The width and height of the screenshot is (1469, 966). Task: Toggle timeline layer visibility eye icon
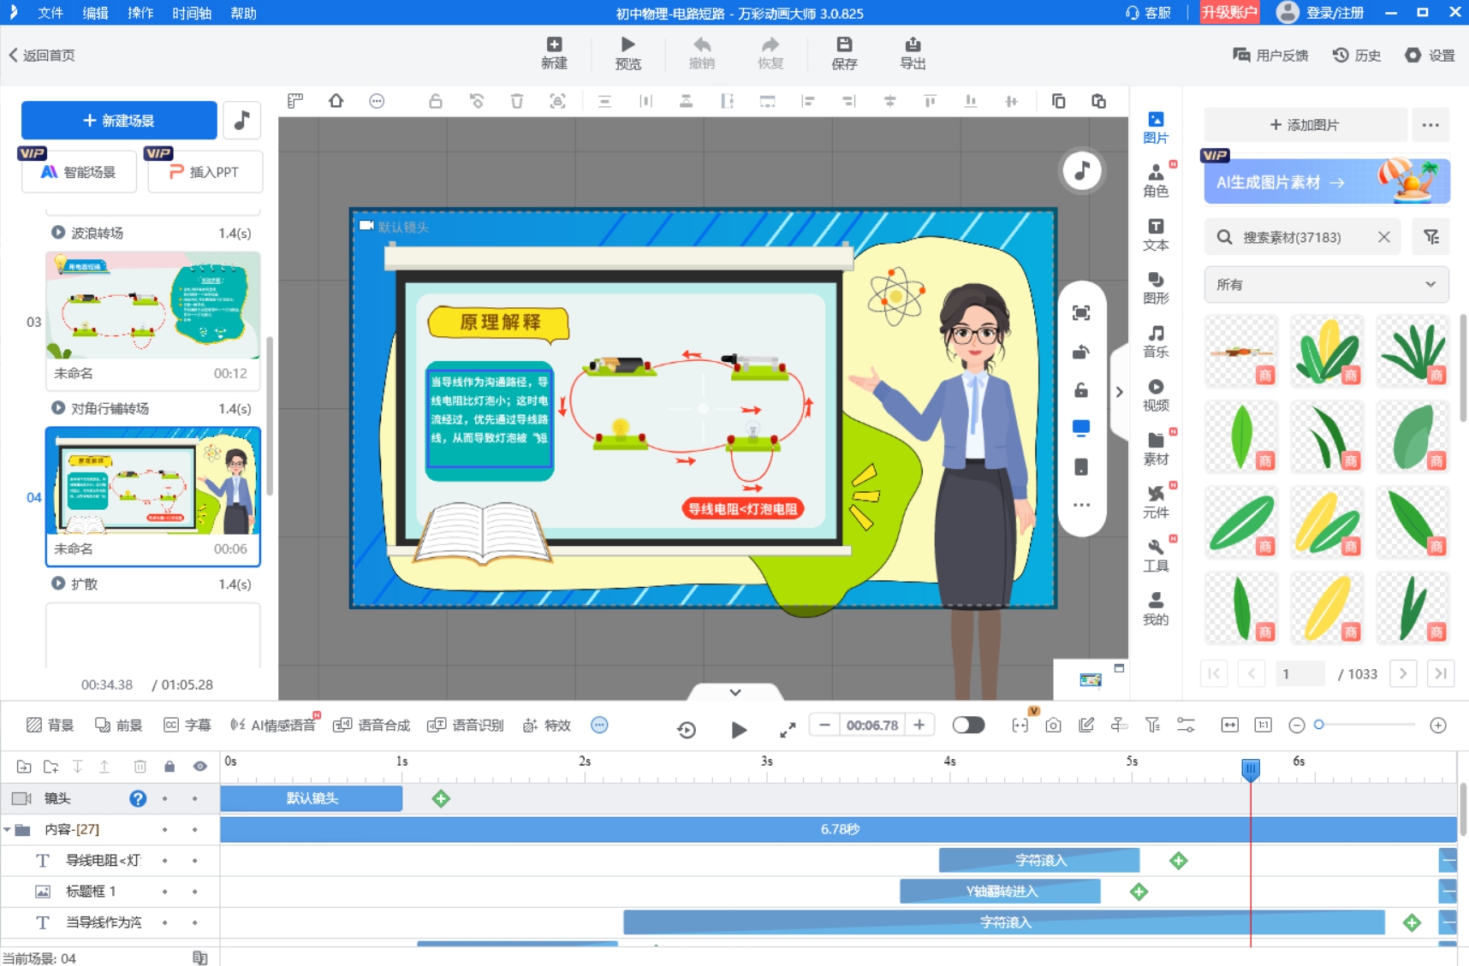point(199,767)
